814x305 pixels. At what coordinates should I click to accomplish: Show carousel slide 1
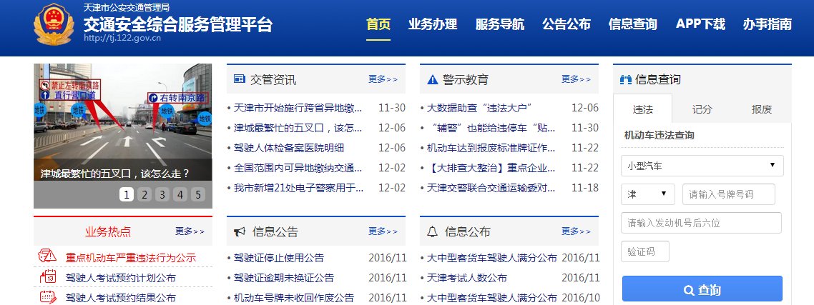127,194
